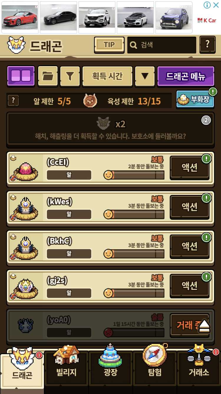Image resolution: width=221 pixels, height=394 pixels.
Task: Open the TIP button
Action: 109,45
